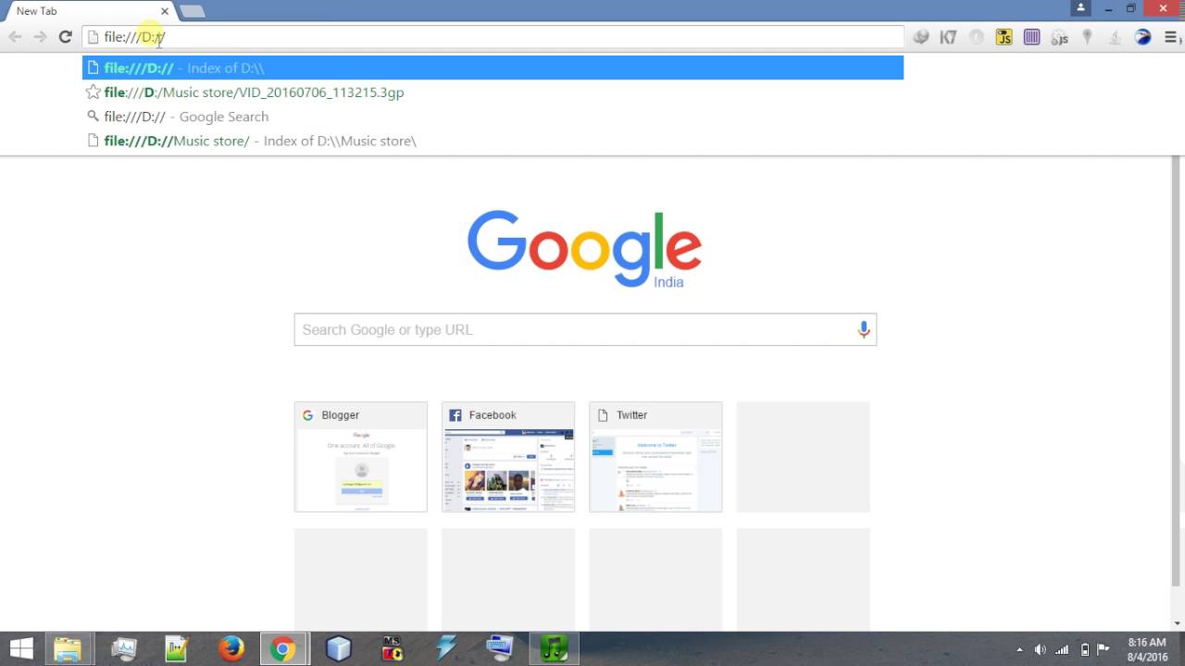The width and height of the screenshot is (1185, 666).
Task: Click the Google logo
Action: (584, 247)
